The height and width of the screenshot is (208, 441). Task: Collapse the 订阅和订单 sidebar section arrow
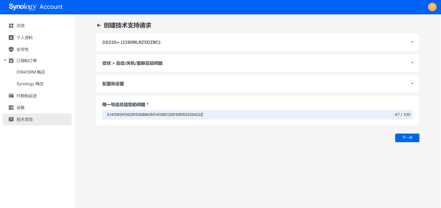5,60
